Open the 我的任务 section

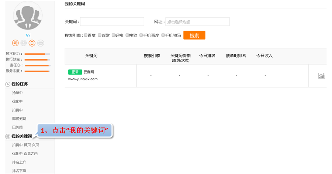point(20,84)
